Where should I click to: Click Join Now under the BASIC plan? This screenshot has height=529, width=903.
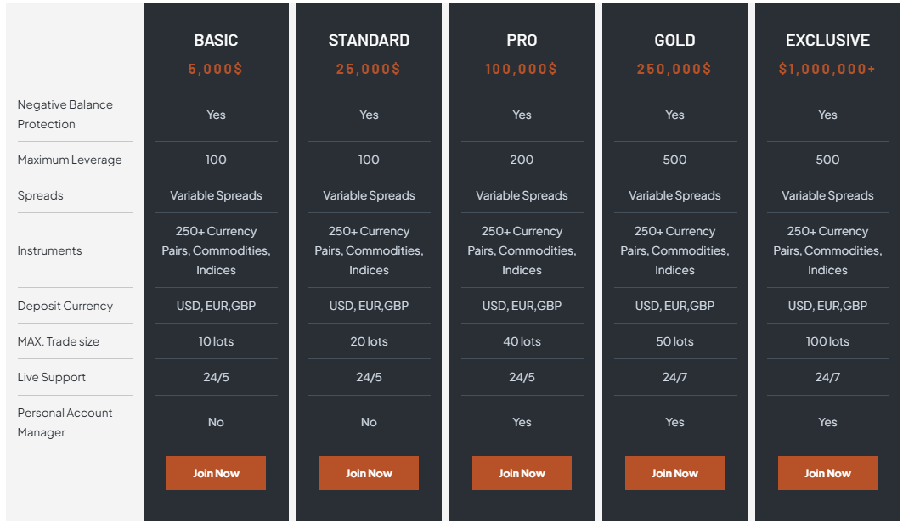pyautogui.click(x=216, y=473)
